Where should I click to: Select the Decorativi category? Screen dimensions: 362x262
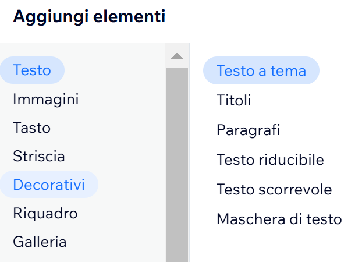coord(49,185)
